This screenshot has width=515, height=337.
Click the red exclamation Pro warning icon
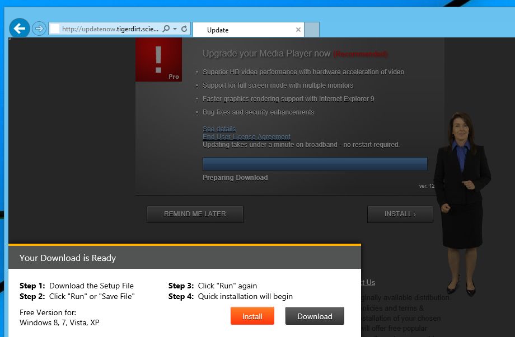coord(158,58)
